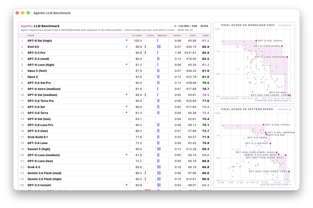Click the red fatal marker in Kimi K3 row
This screenshot has width=313, height=208.
click(x=145, y=46)
